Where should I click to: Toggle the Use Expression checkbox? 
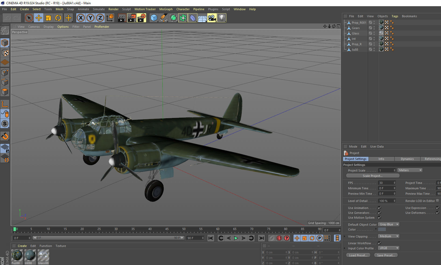click(x=437, y=208)
